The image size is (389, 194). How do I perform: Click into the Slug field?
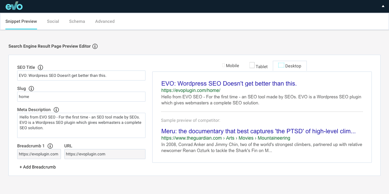click(x=81, y=97)
